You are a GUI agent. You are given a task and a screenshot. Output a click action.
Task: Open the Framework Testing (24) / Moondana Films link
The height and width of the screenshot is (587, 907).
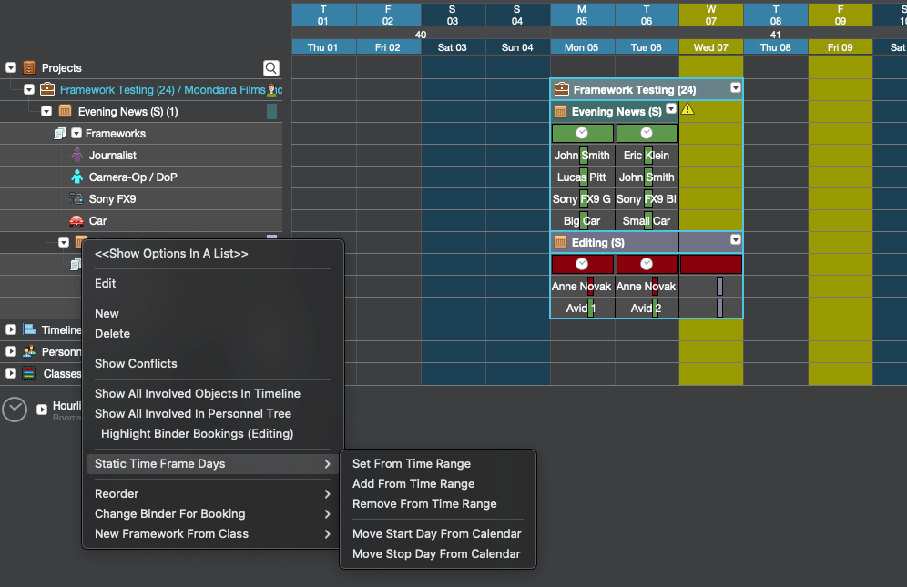pyautogui.click(x=162, y=89)
